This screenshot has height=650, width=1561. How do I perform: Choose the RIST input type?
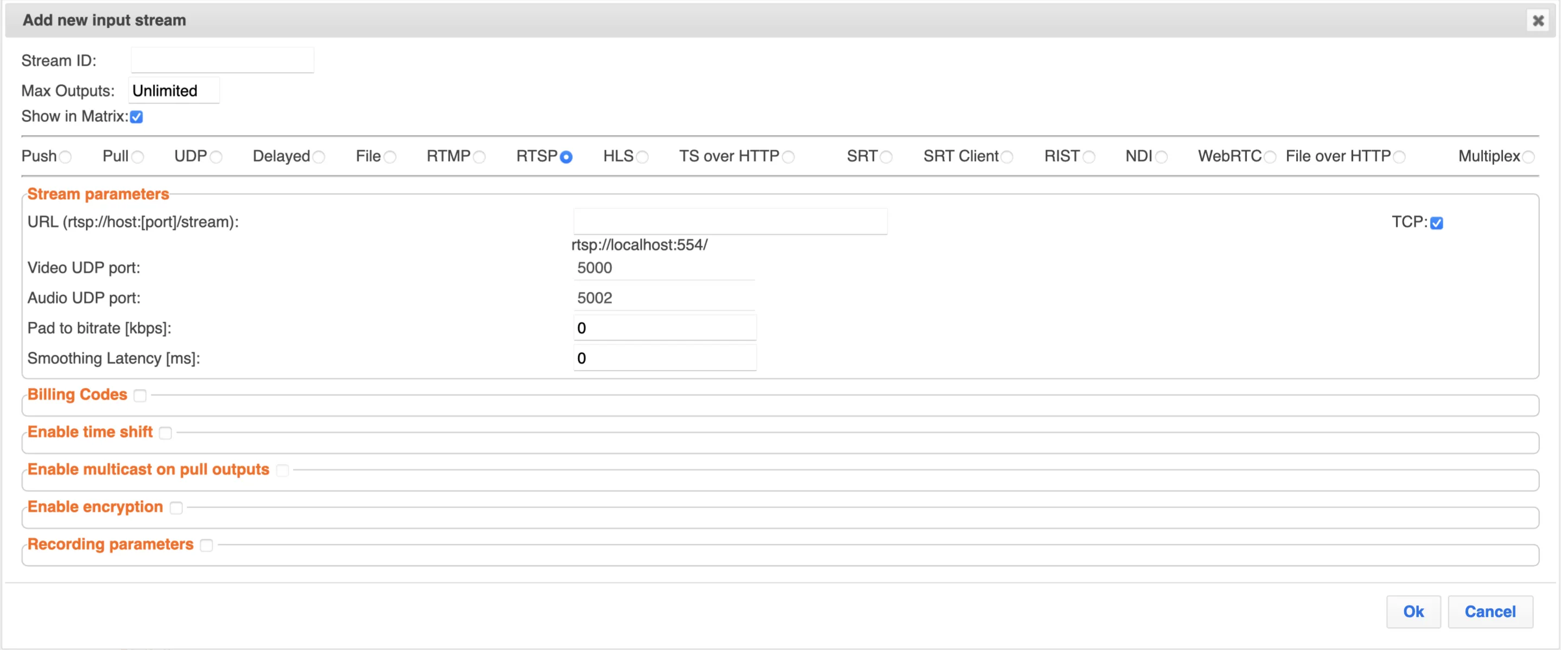pyautogui.click(x=1089, y=157)
